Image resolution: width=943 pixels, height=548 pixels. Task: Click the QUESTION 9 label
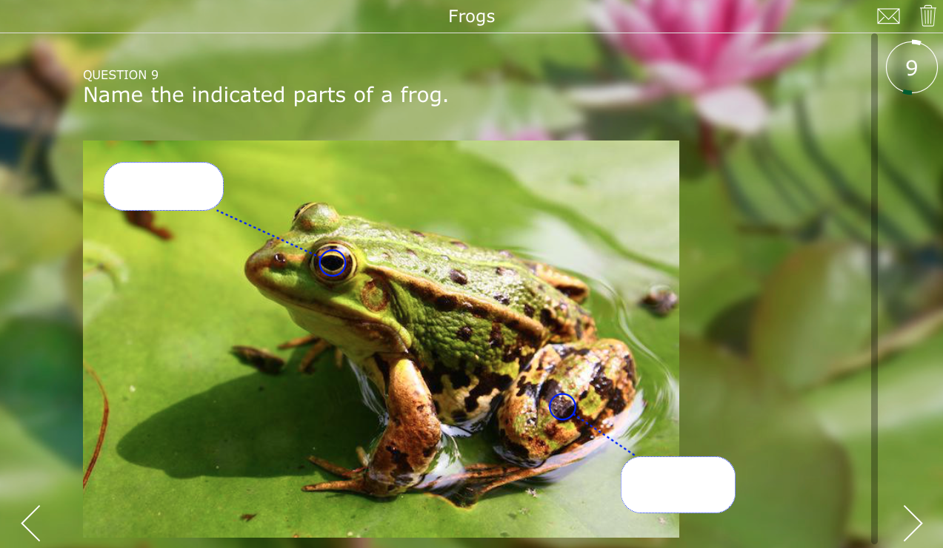coord(121,75)
